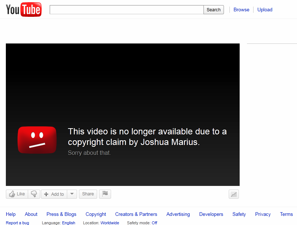Click the YouTube logo

[x=24, y=9]
